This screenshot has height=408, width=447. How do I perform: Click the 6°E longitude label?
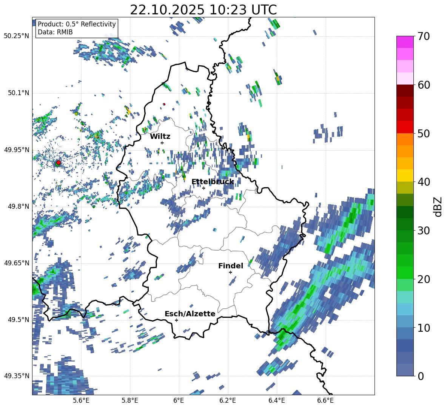coord(179,400)
